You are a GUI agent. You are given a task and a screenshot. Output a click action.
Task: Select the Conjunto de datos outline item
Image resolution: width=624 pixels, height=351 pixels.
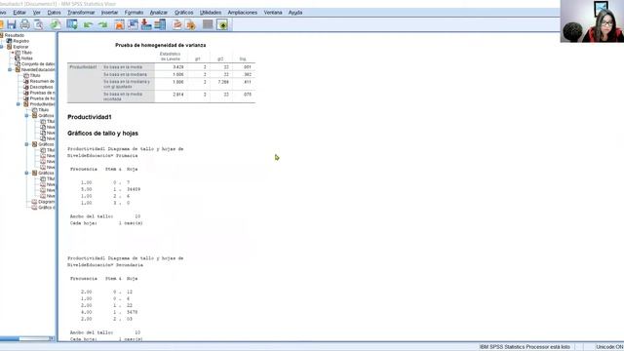(x=38, y=63)
